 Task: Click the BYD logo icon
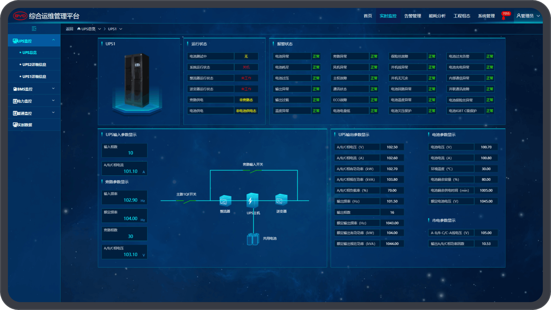[20, 16]
